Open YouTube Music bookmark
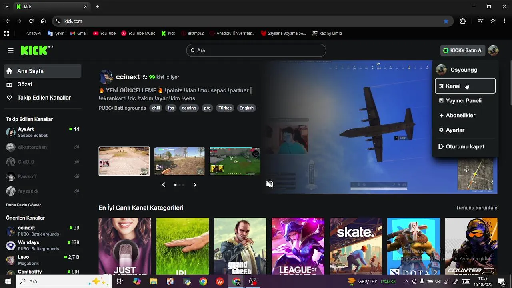 138,33
